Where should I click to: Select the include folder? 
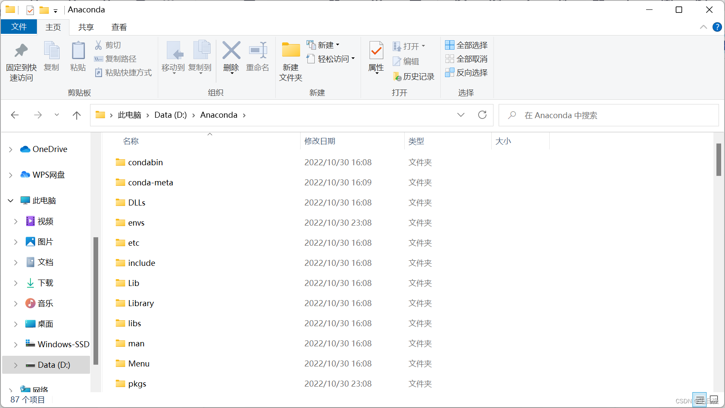tap(141, 263)
